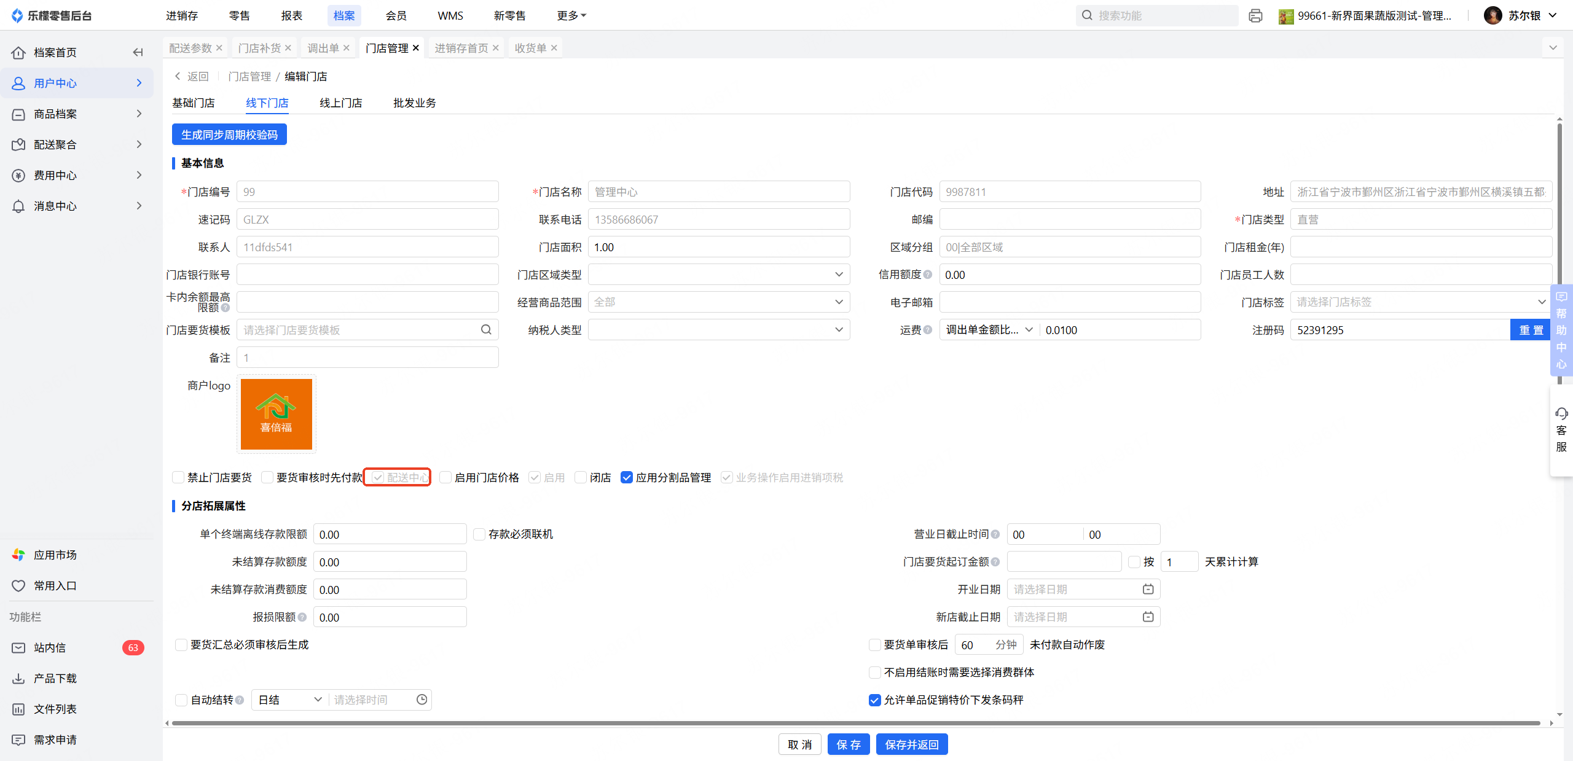Screen dimensions: 1573x761
Task: Open calendar icon for 开业日期
Action: (x=1148, y=589)
